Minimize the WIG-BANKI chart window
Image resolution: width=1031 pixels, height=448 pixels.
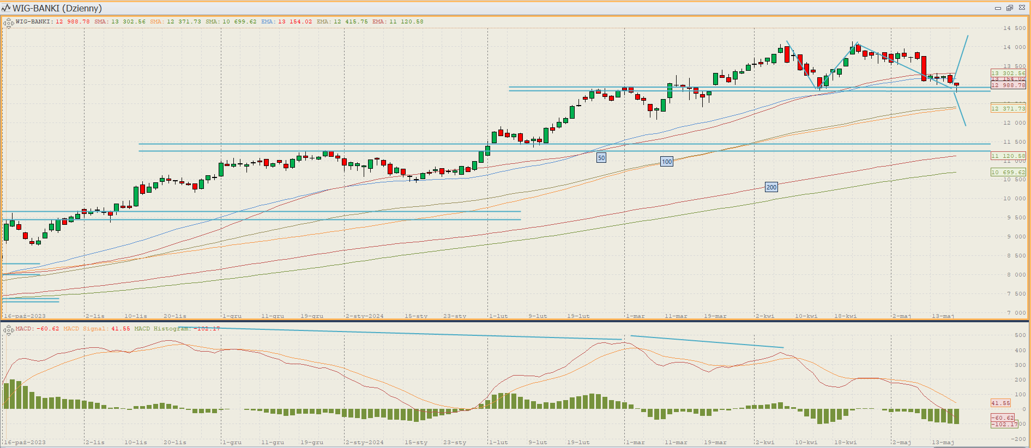click(998, 8)
